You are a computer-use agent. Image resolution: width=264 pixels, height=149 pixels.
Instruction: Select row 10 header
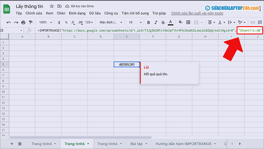tap(4, 92)
